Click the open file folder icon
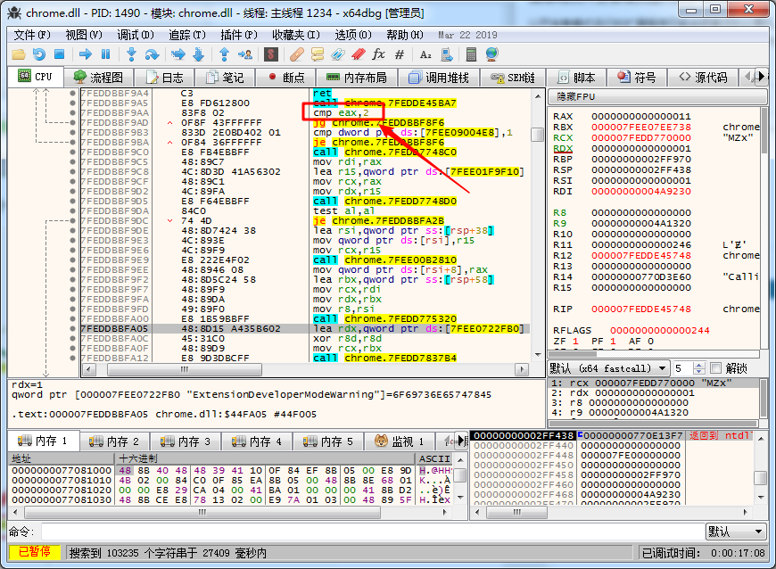 [19, 54]
